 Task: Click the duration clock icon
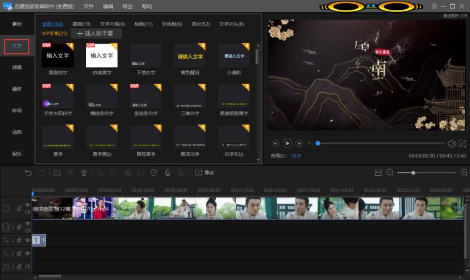[154, 172]
